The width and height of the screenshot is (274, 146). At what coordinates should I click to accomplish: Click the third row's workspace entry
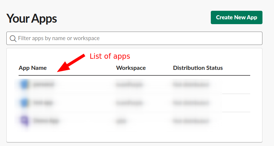point(121,121)
